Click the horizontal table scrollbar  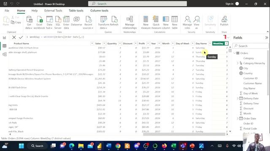[184, 134]
